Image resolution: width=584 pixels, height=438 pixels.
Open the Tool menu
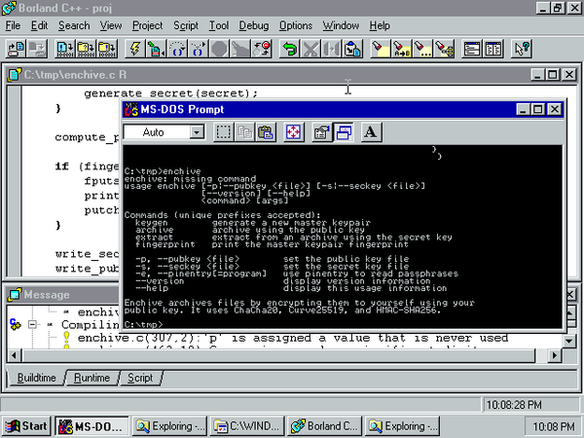219,25
